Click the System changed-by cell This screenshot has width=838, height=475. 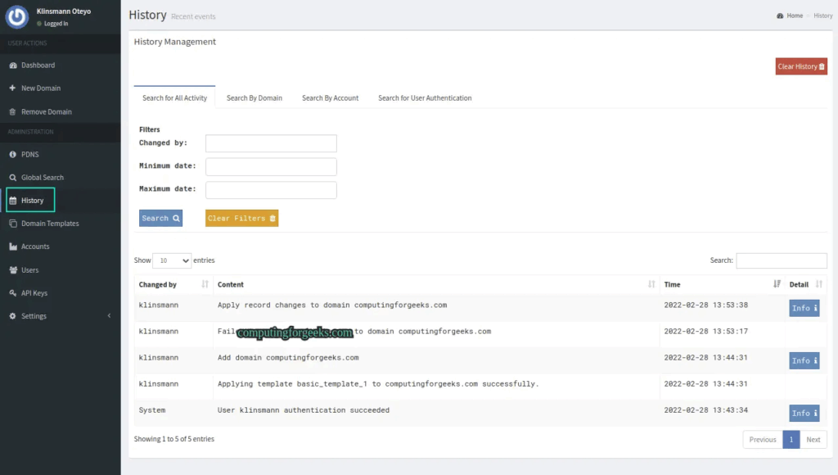tap(152, 410)
